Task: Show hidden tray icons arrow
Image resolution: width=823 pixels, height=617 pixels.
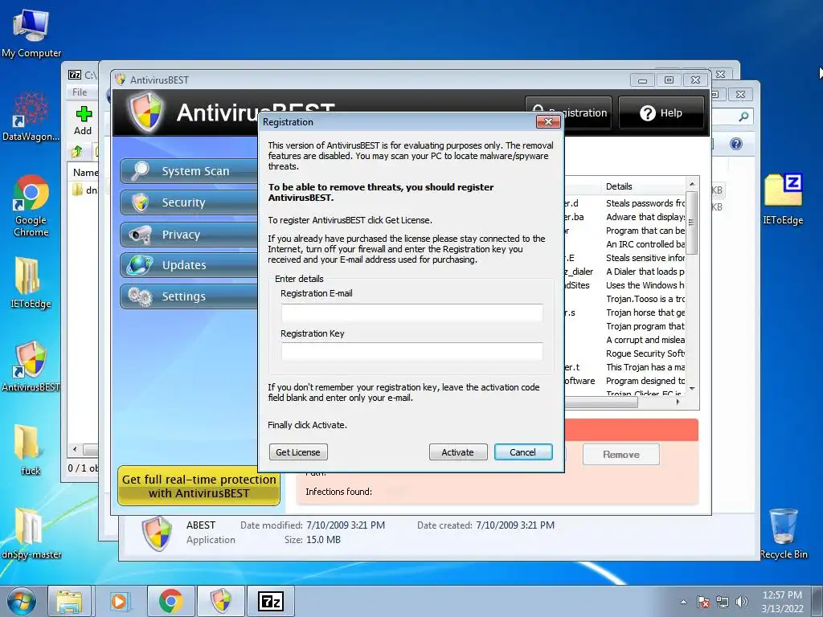Action: (683, 602)
